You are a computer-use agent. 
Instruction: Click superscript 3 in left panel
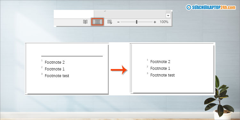(42, 74)
